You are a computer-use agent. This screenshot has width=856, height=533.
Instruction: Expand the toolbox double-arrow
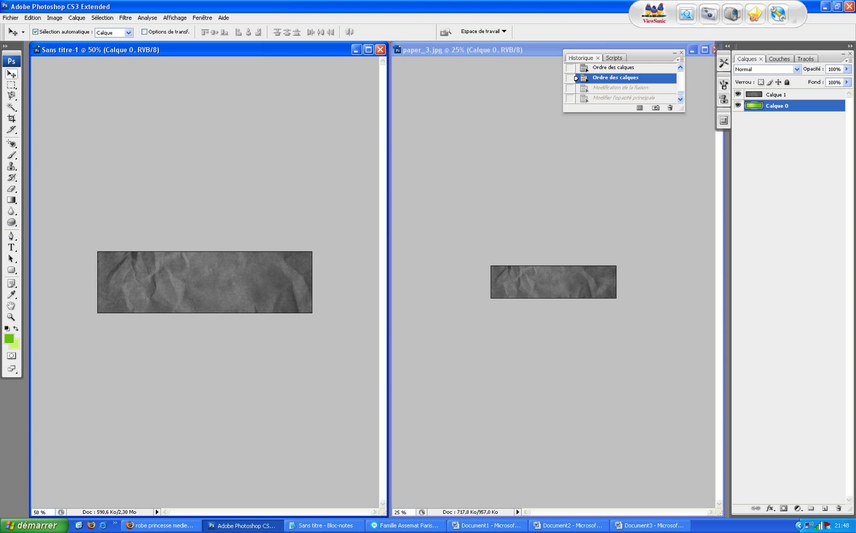5,47
